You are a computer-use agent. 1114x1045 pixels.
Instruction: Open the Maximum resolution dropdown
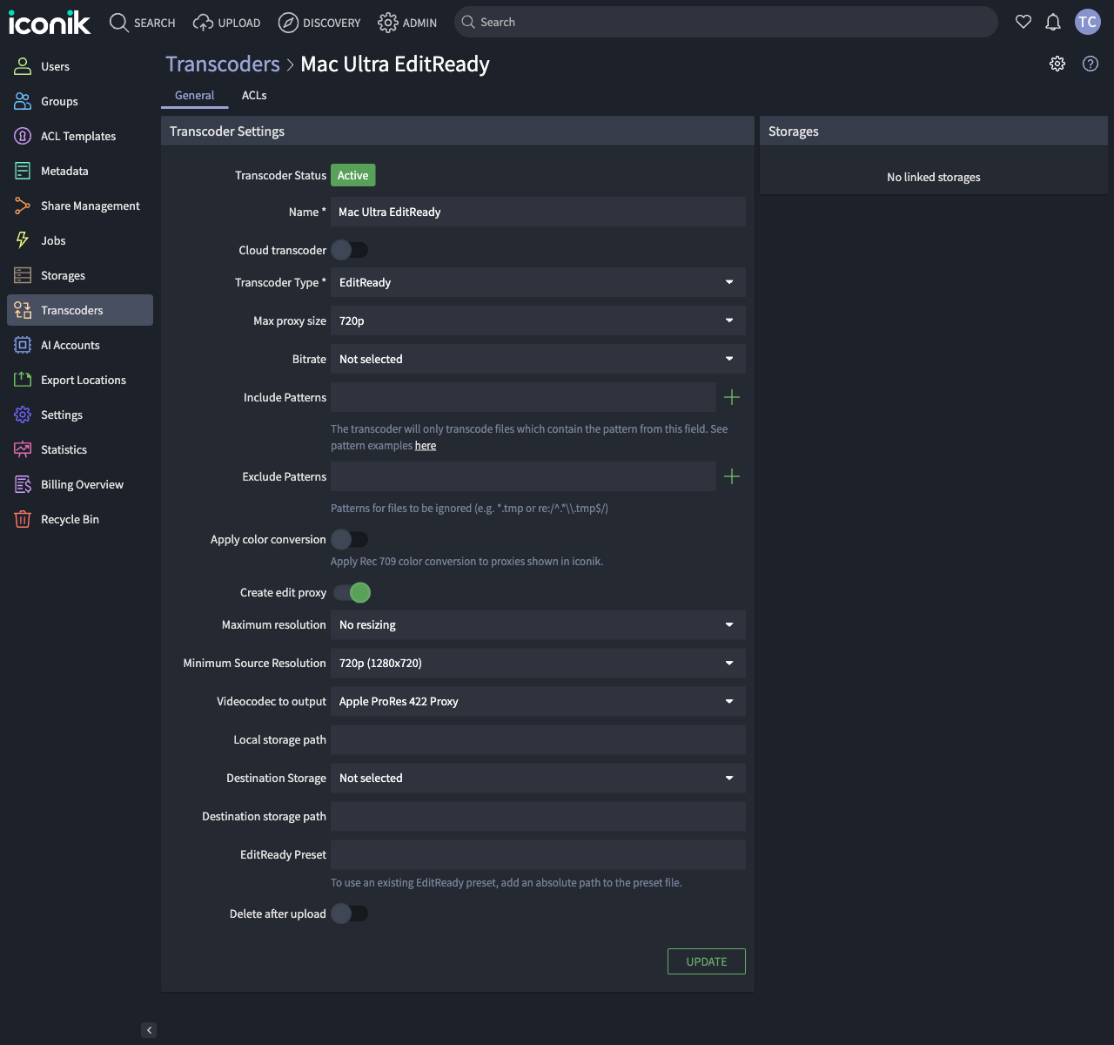538,624
